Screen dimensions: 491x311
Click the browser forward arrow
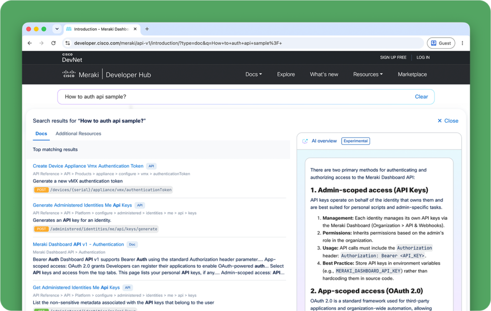(41, 43)
